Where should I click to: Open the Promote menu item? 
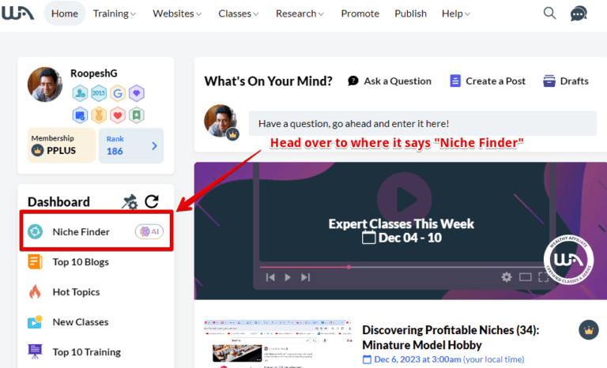pyautogui.click(x=360, y=13)
